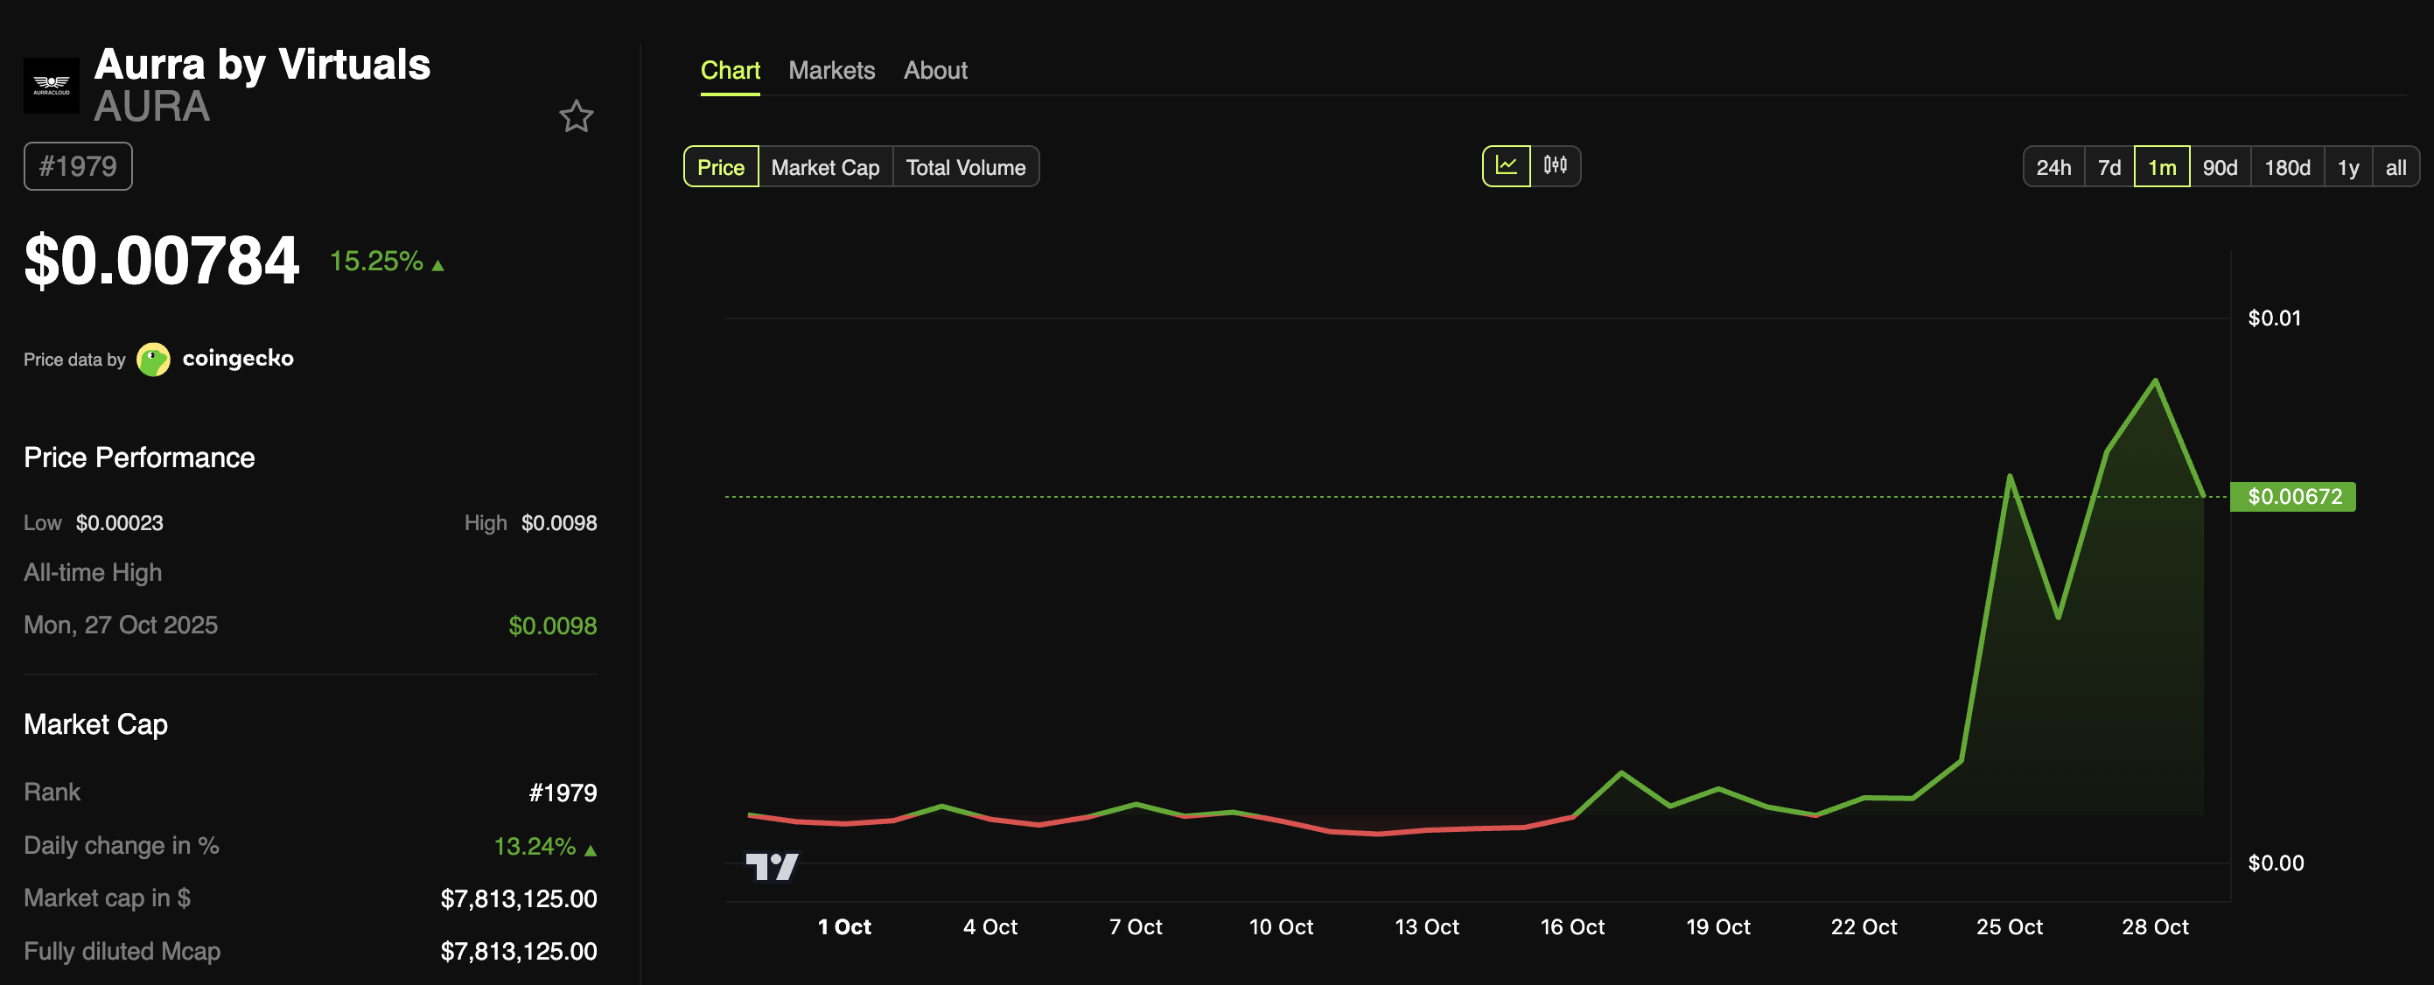Click the CoinGecko logo
The height and width of the screenshot is (985, 2434).
point(154,359)
